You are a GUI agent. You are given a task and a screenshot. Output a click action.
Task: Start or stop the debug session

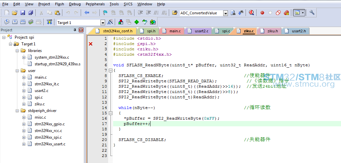click(252, 13)
